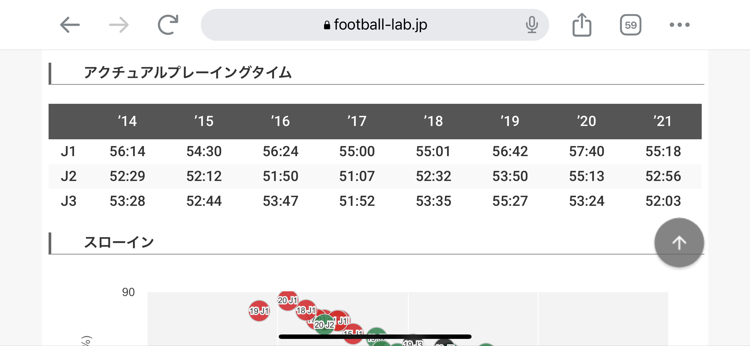Tap the browser forward arrow
This screenshot has width=750, height=346.
(x=119, y=25)
